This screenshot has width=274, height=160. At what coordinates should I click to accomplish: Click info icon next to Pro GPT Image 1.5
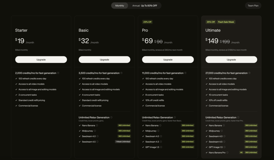(x=161, y=147)
